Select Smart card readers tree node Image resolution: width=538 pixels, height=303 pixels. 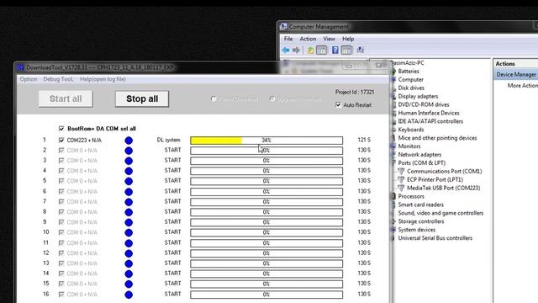click(420, 205)
